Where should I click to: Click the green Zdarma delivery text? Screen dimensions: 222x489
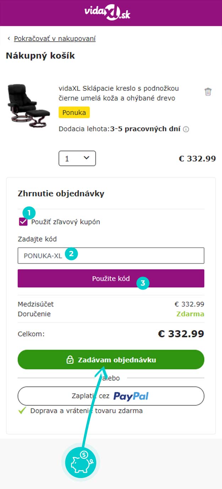click(190, 314)
